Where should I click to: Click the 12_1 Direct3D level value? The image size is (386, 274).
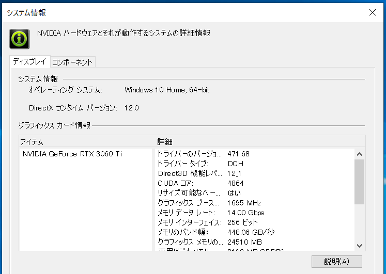[x=234, y=173]
